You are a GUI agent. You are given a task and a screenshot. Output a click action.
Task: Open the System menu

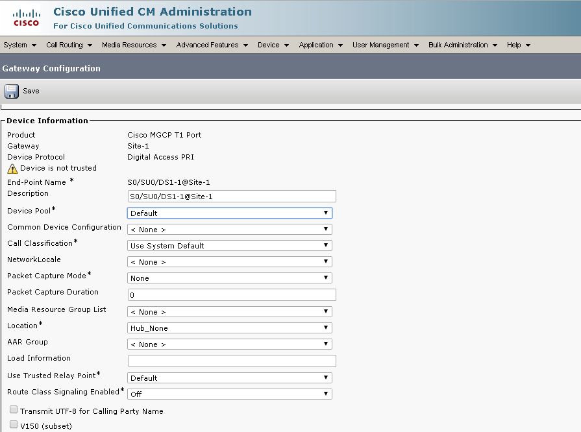19,45
